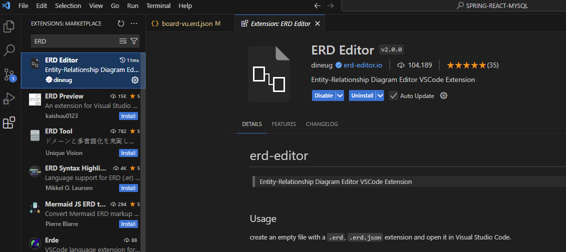
Task: Open the Selection menu
Action: (x=68, y=6)
